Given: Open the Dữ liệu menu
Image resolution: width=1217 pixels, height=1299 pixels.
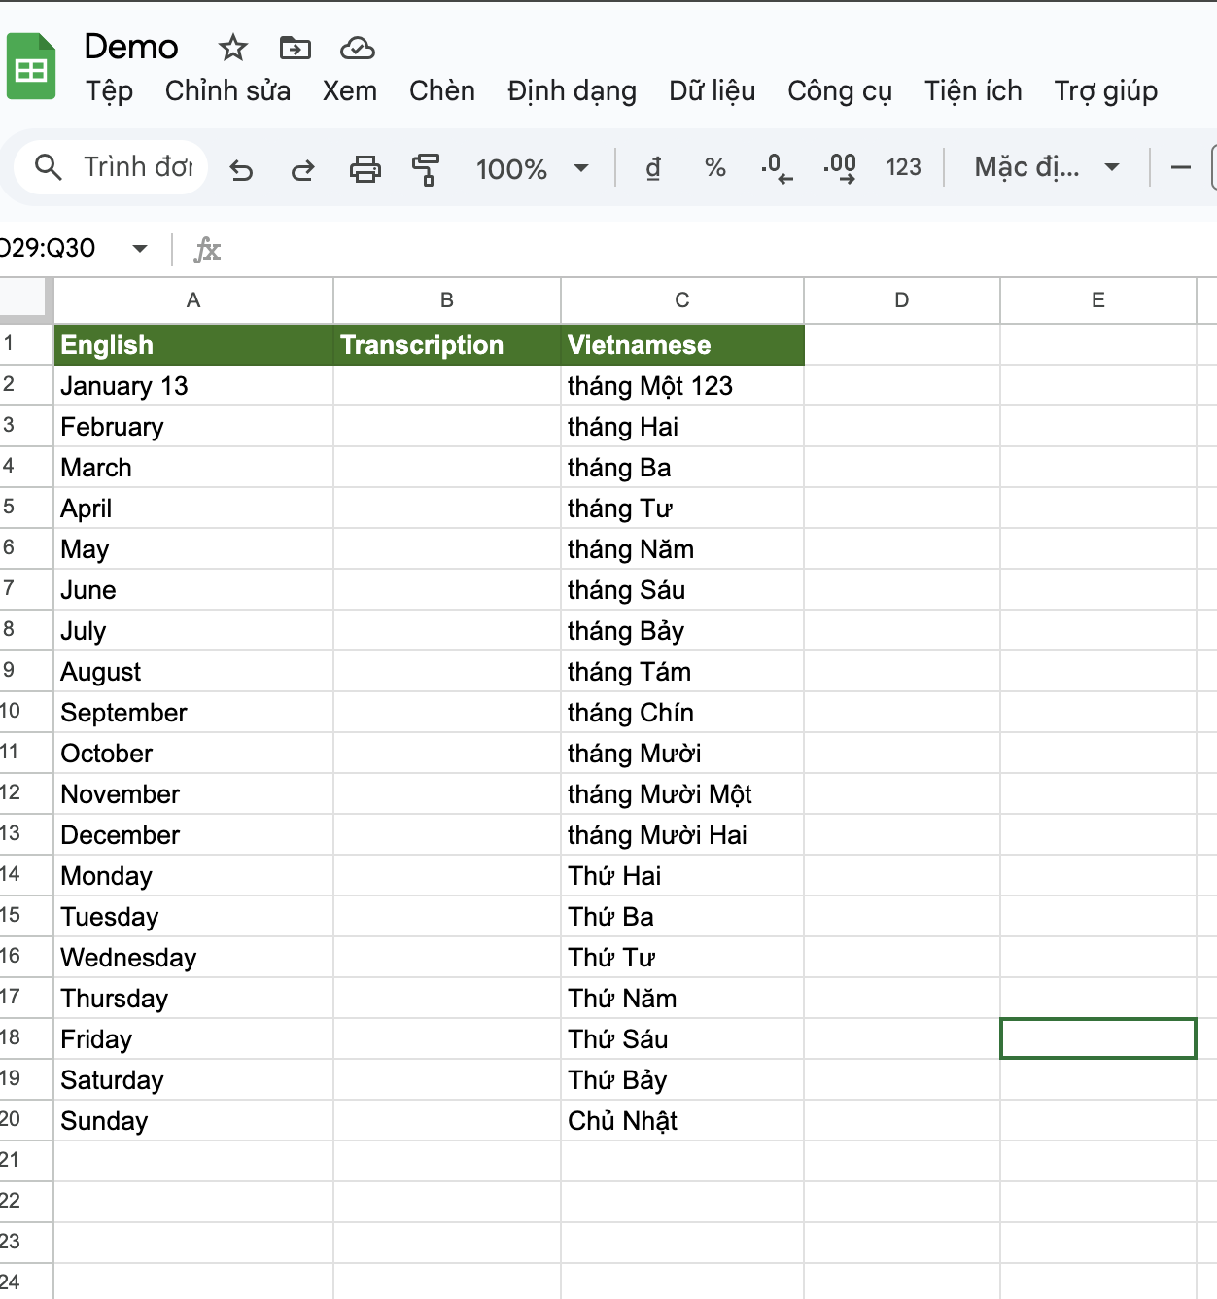Looking at the screenshot, I should click(x=712, y=91).
